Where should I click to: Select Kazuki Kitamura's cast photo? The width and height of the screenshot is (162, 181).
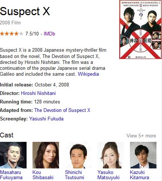tap(143, 155)
